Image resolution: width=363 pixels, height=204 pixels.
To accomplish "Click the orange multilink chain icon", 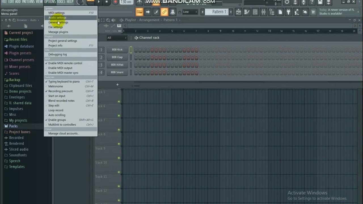I will click(164, 12).
